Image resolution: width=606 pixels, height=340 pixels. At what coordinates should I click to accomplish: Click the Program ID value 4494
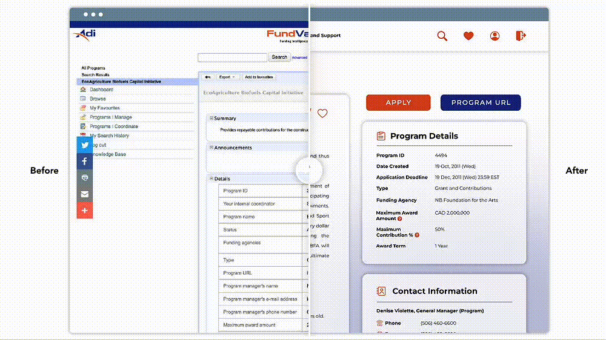441,155
